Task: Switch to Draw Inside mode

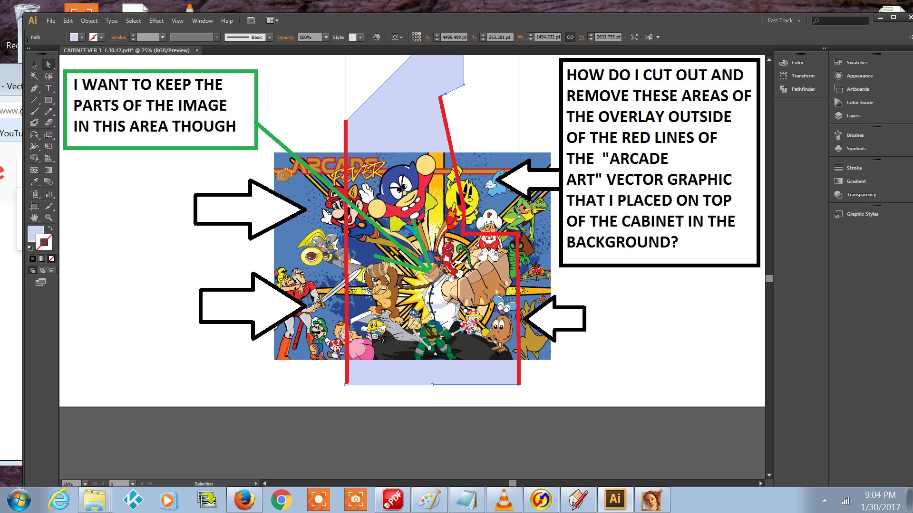Action: [x=51, y=270]
